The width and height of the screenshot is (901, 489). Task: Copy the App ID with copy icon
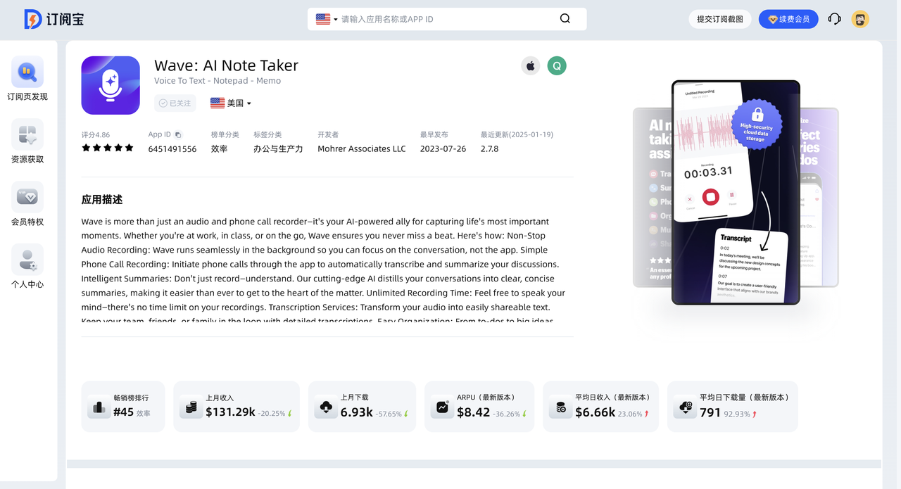coord(178,134)
